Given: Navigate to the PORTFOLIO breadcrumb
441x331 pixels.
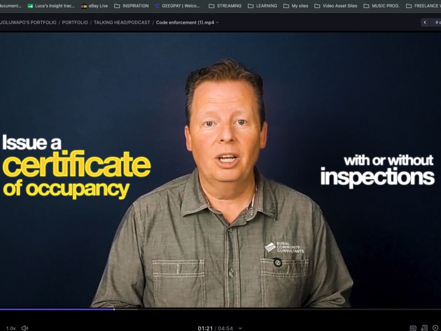Looking at the screenshot, I should click(75, 23).
